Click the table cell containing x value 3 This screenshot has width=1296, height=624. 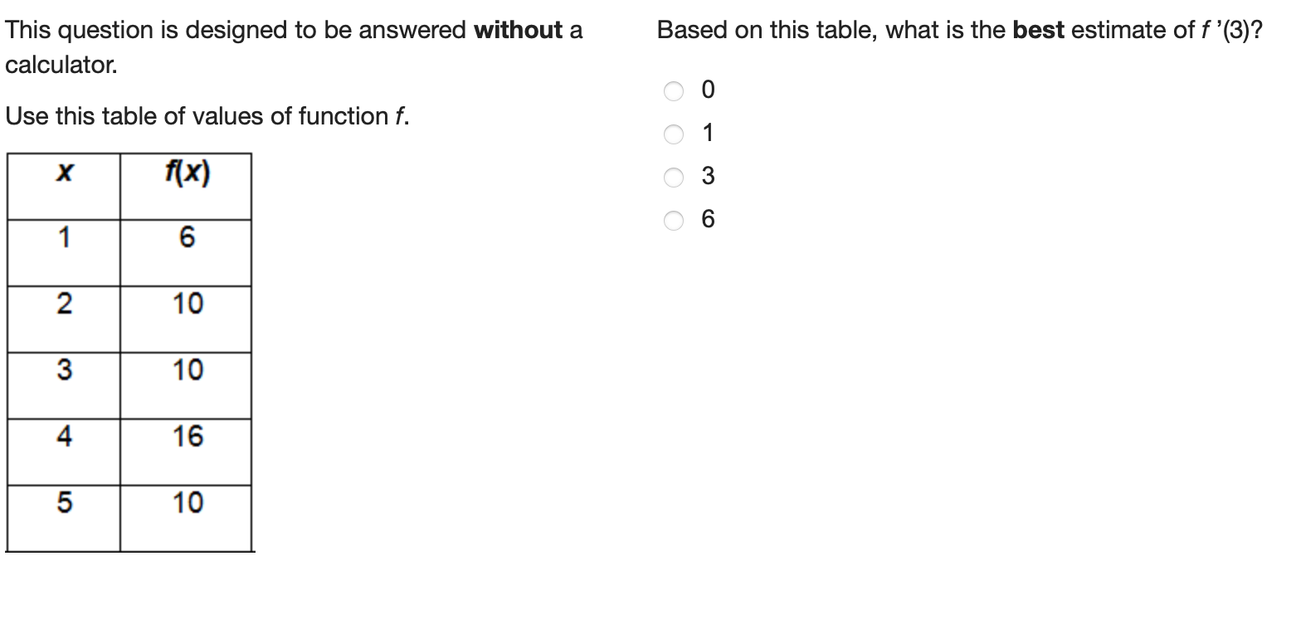click(x=63, y=369)
